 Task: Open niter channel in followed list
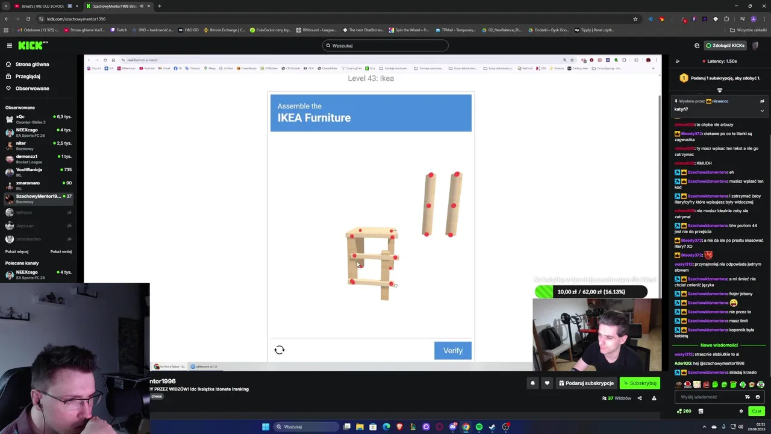coord(39,145)
